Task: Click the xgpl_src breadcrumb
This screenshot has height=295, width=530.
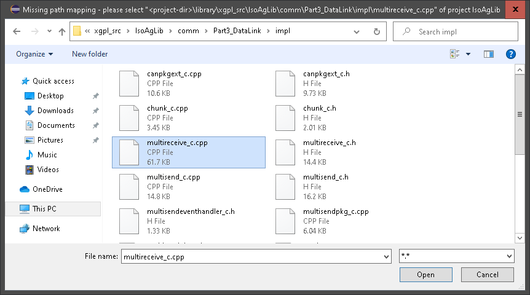Action: point(108,31)
